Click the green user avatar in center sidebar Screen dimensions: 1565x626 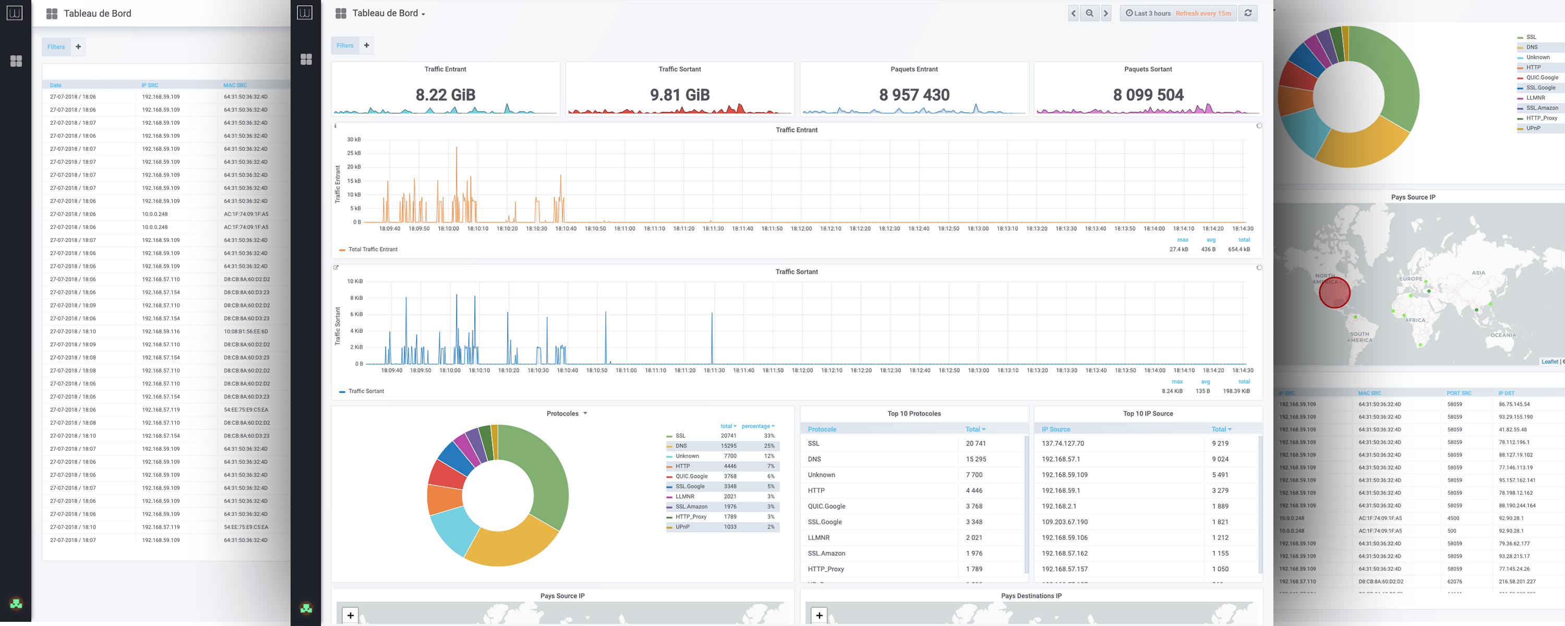click(306, 608)
